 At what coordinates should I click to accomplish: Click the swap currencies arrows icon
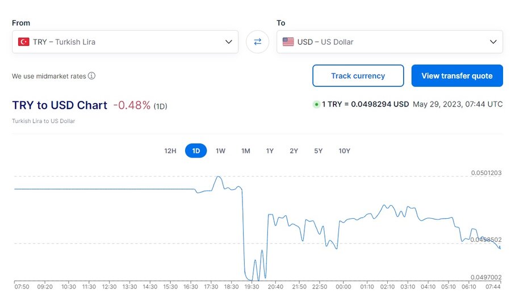257,42
